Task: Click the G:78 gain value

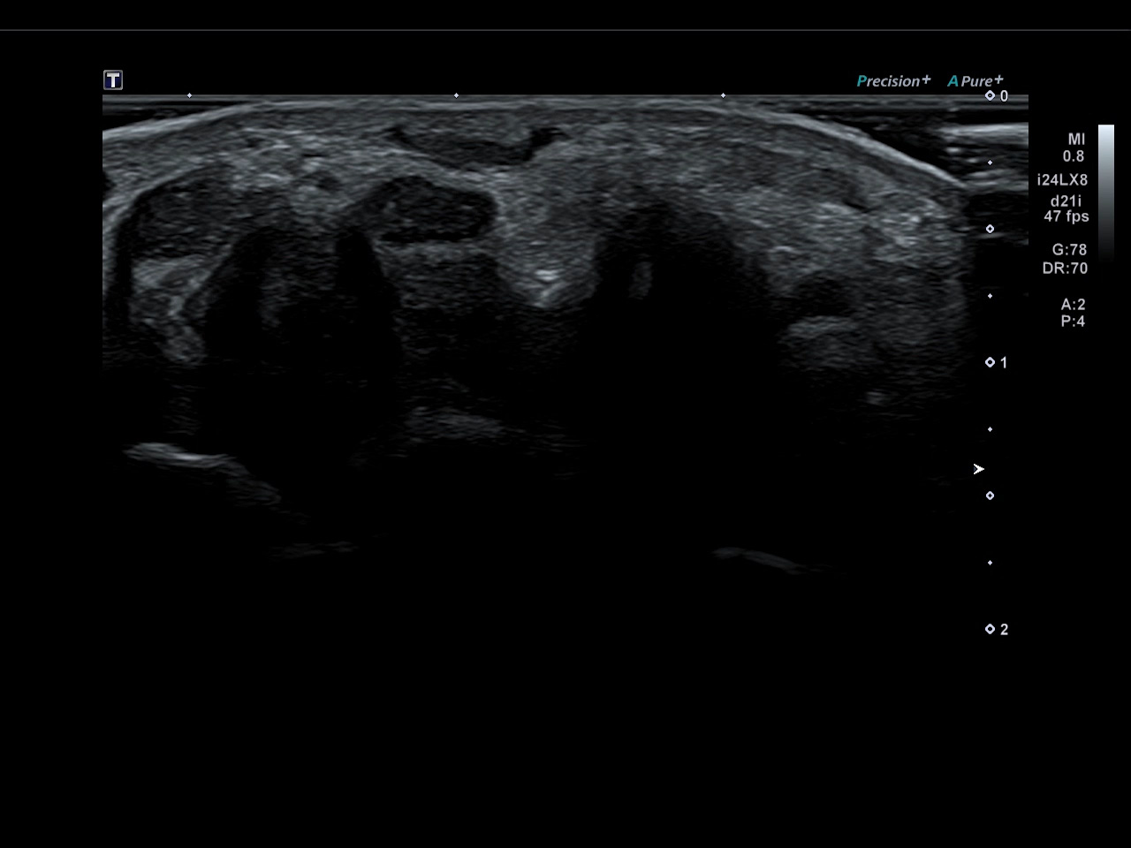Action: click(x=1069, y=250)
